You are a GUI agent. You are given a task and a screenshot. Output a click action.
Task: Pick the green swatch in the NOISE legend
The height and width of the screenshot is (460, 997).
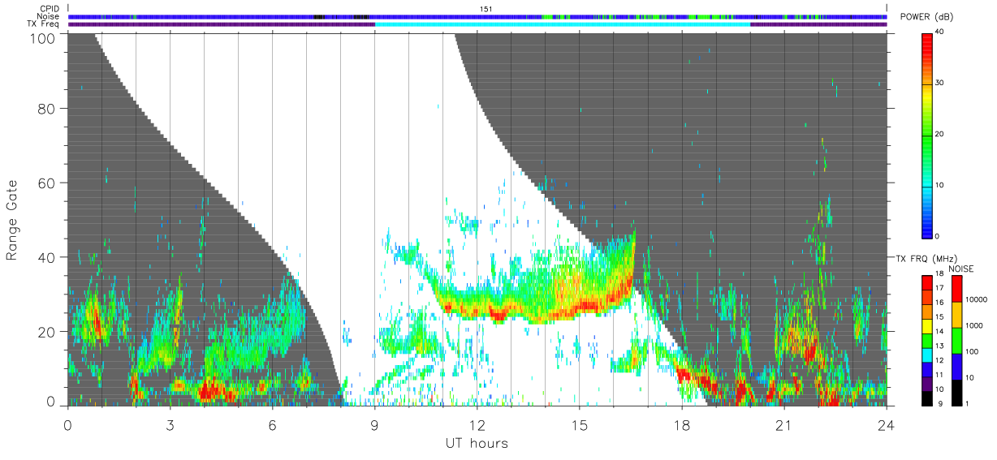[x=957, y=341]
